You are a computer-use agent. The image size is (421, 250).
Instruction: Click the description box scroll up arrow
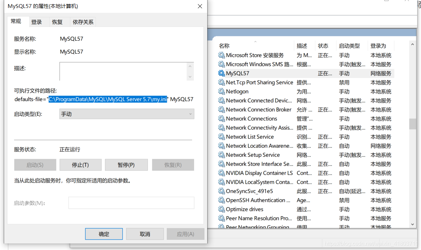tap(190, 66)
